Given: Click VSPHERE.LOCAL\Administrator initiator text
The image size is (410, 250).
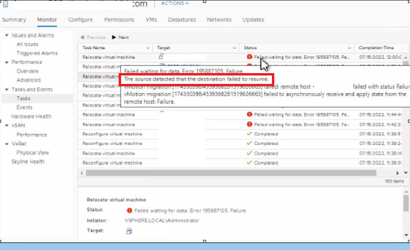Looking at the screenshot, I should 162,221.
